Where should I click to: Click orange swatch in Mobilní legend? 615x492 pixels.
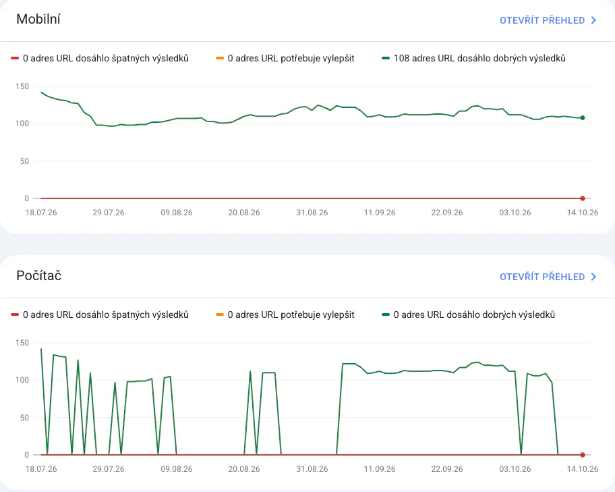pyautogui.click(x=220, y=58)
